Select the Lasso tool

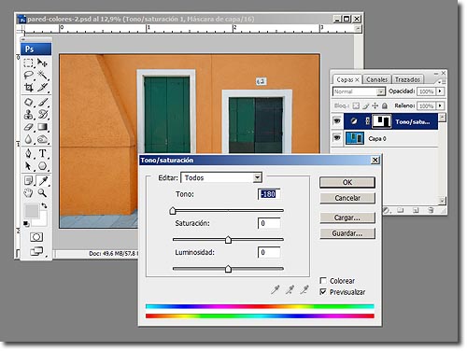click(x=29, y=76)
